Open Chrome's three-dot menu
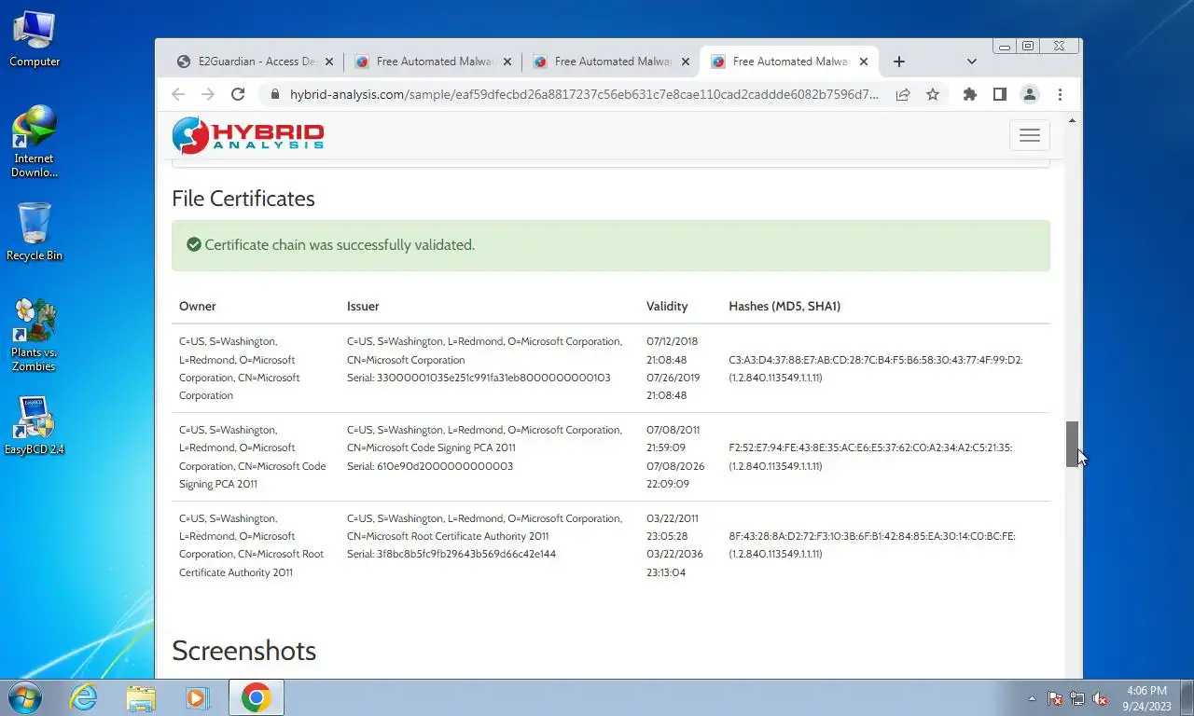Image resolution: width=1194 pixels, height=716 pixels. [1060, 94]
